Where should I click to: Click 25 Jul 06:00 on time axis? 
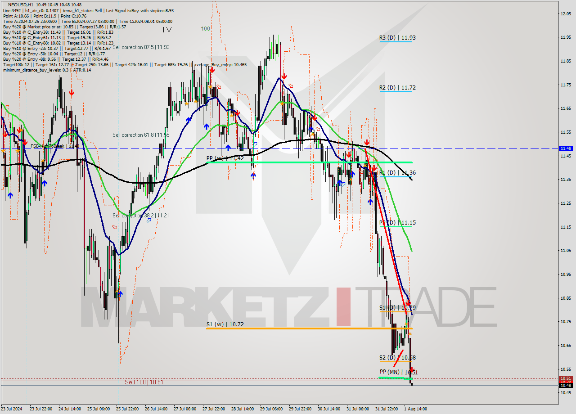click(99, 409)
